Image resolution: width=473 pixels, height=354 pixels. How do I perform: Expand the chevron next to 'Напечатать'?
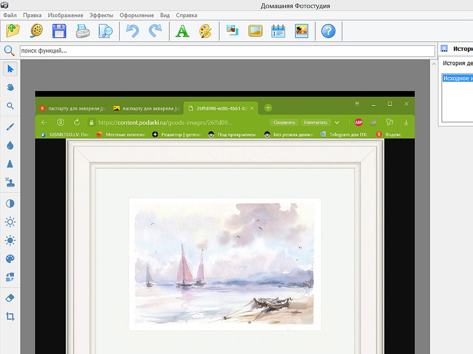pos(337,122)
